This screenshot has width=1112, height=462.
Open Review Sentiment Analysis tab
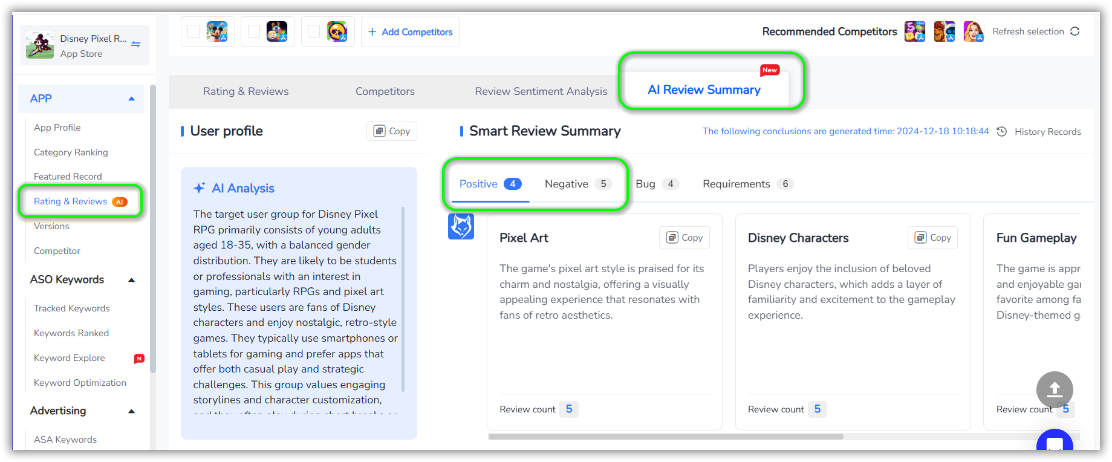[541, 91]
